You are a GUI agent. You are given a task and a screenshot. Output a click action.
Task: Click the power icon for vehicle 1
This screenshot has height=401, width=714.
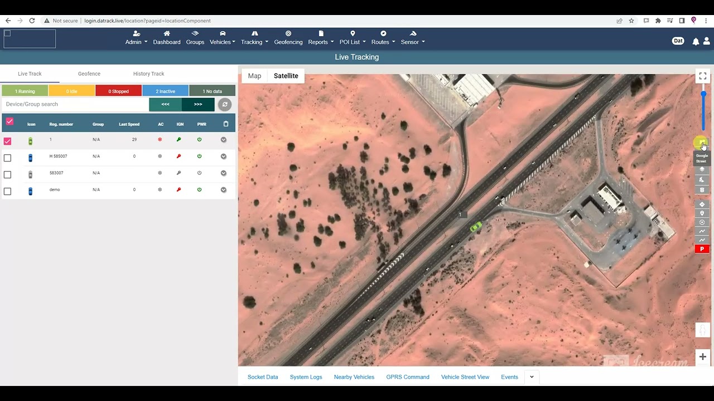pos(199,140)
